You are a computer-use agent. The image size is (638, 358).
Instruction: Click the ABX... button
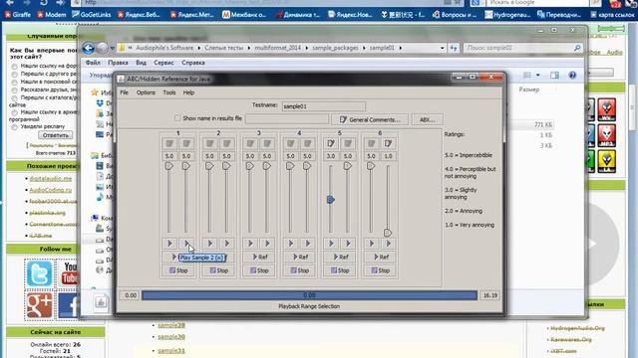(x=427, y=119)
